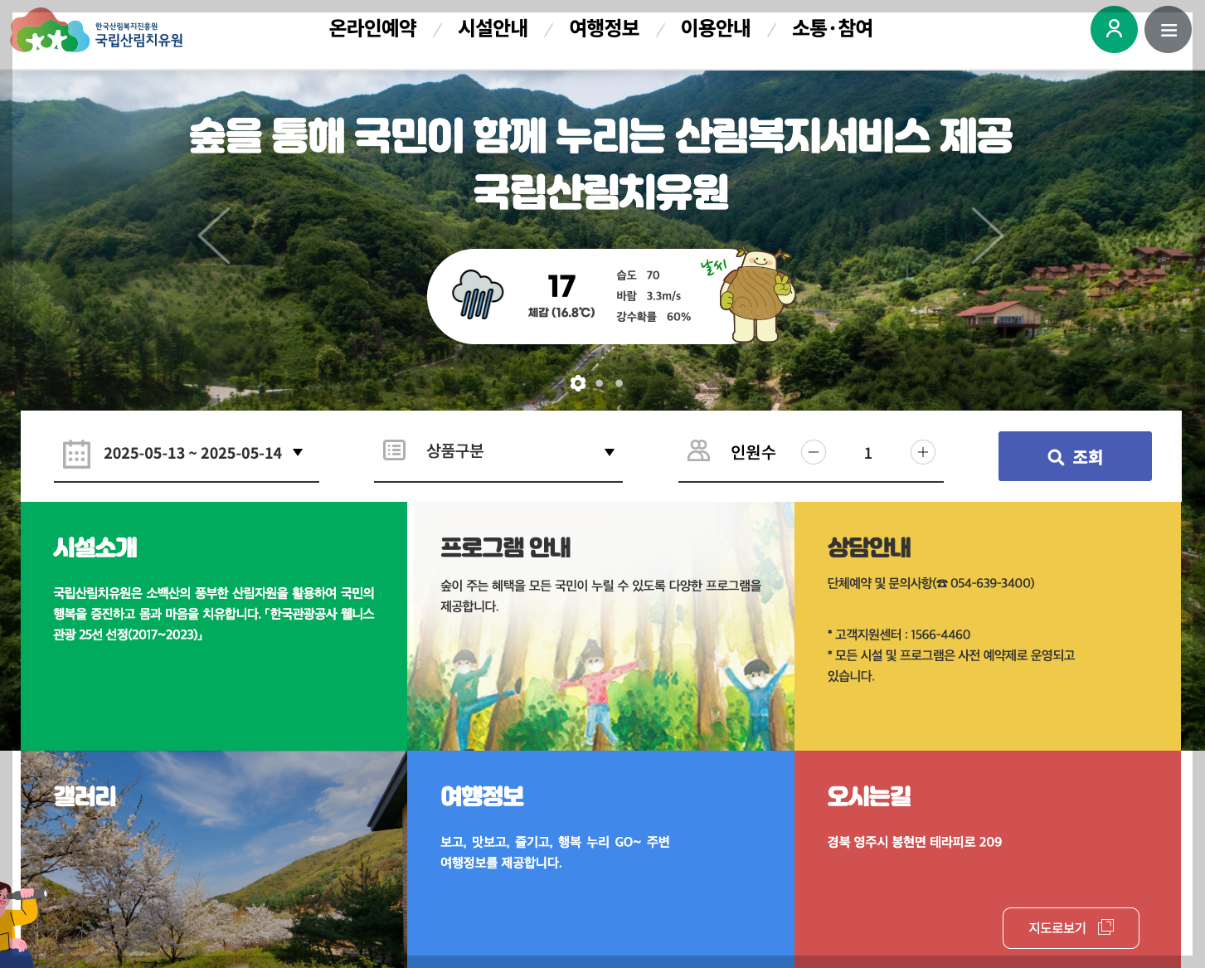Open the 온라인예약 menu
The width and height of the screenshot is (1205, 968).
(x=372, y=28)
